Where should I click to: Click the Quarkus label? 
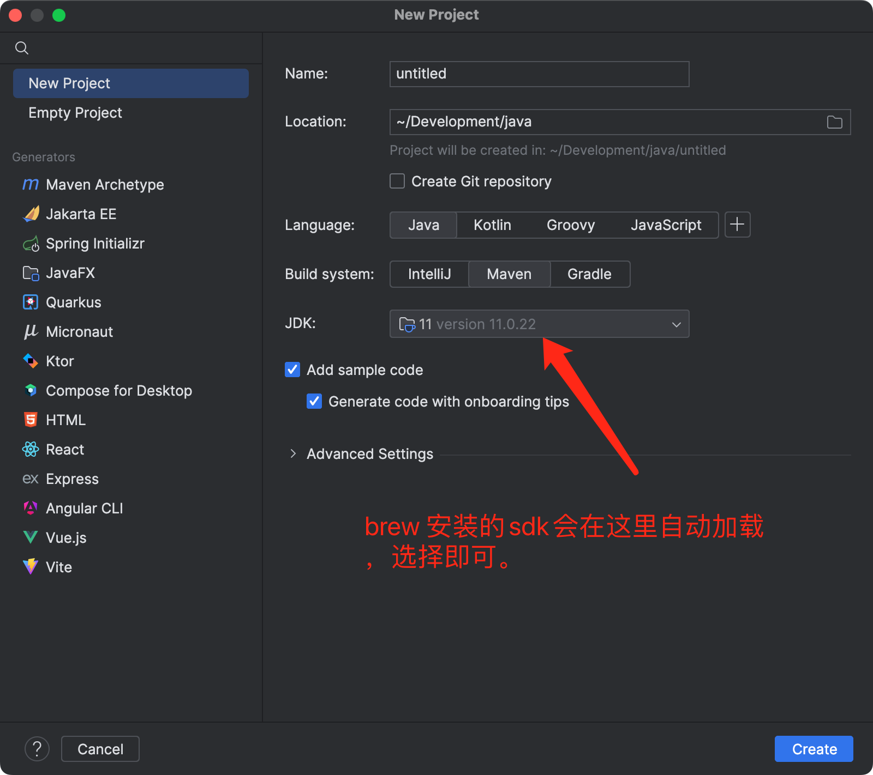pyautogui.click(x=74, y=302)
